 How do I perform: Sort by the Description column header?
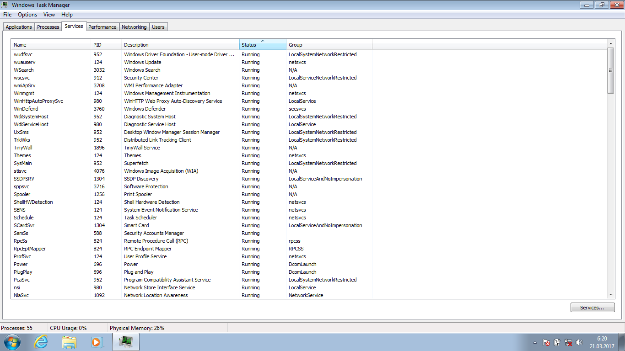pos(181,45)
